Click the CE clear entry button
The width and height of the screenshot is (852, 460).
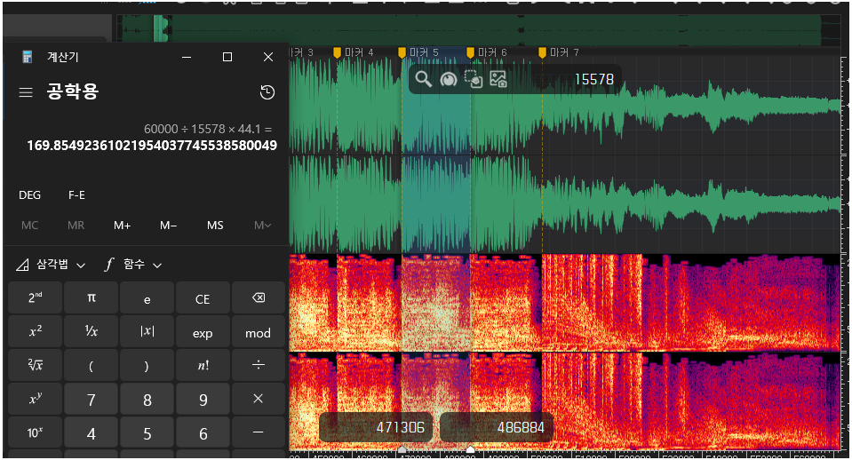(203, 297)
